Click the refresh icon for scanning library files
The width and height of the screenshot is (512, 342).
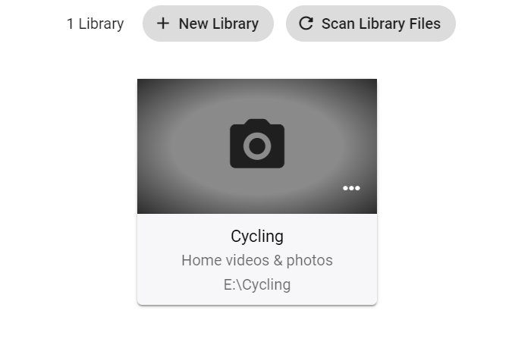(x=306, y=24)
